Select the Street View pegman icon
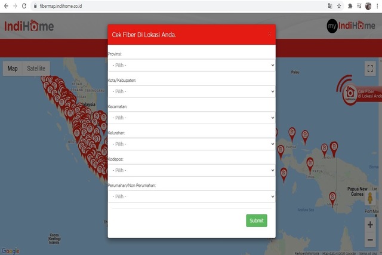This screenshot has height=255, width=382. [x=370, y=198]
